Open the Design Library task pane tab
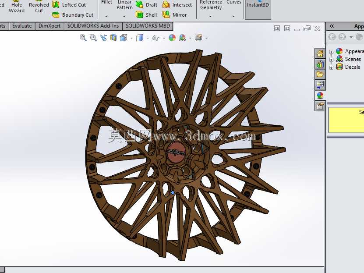 pos(320,64)
